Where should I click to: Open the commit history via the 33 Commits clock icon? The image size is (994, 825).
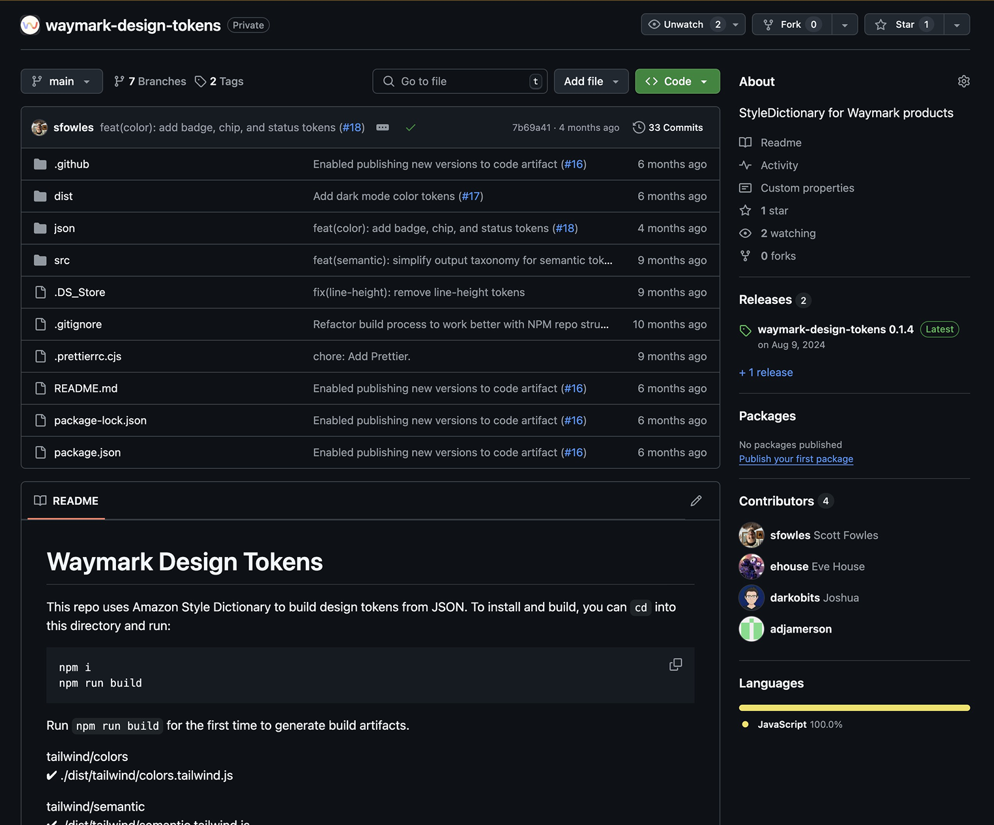[637, 127]
